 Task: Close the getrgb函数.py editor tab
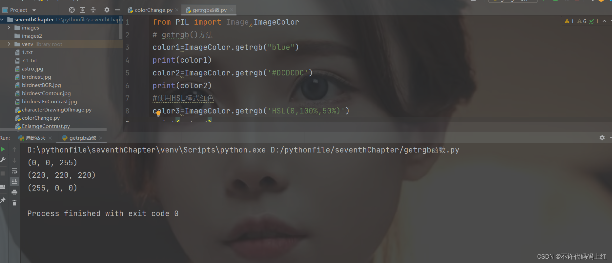[231, 10]
